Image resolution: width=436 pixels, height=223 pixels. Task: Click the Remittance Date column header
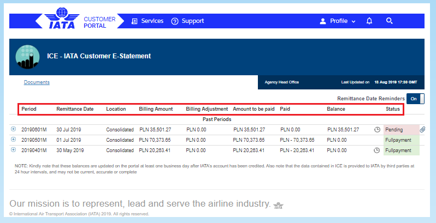(x=75, y=109)
